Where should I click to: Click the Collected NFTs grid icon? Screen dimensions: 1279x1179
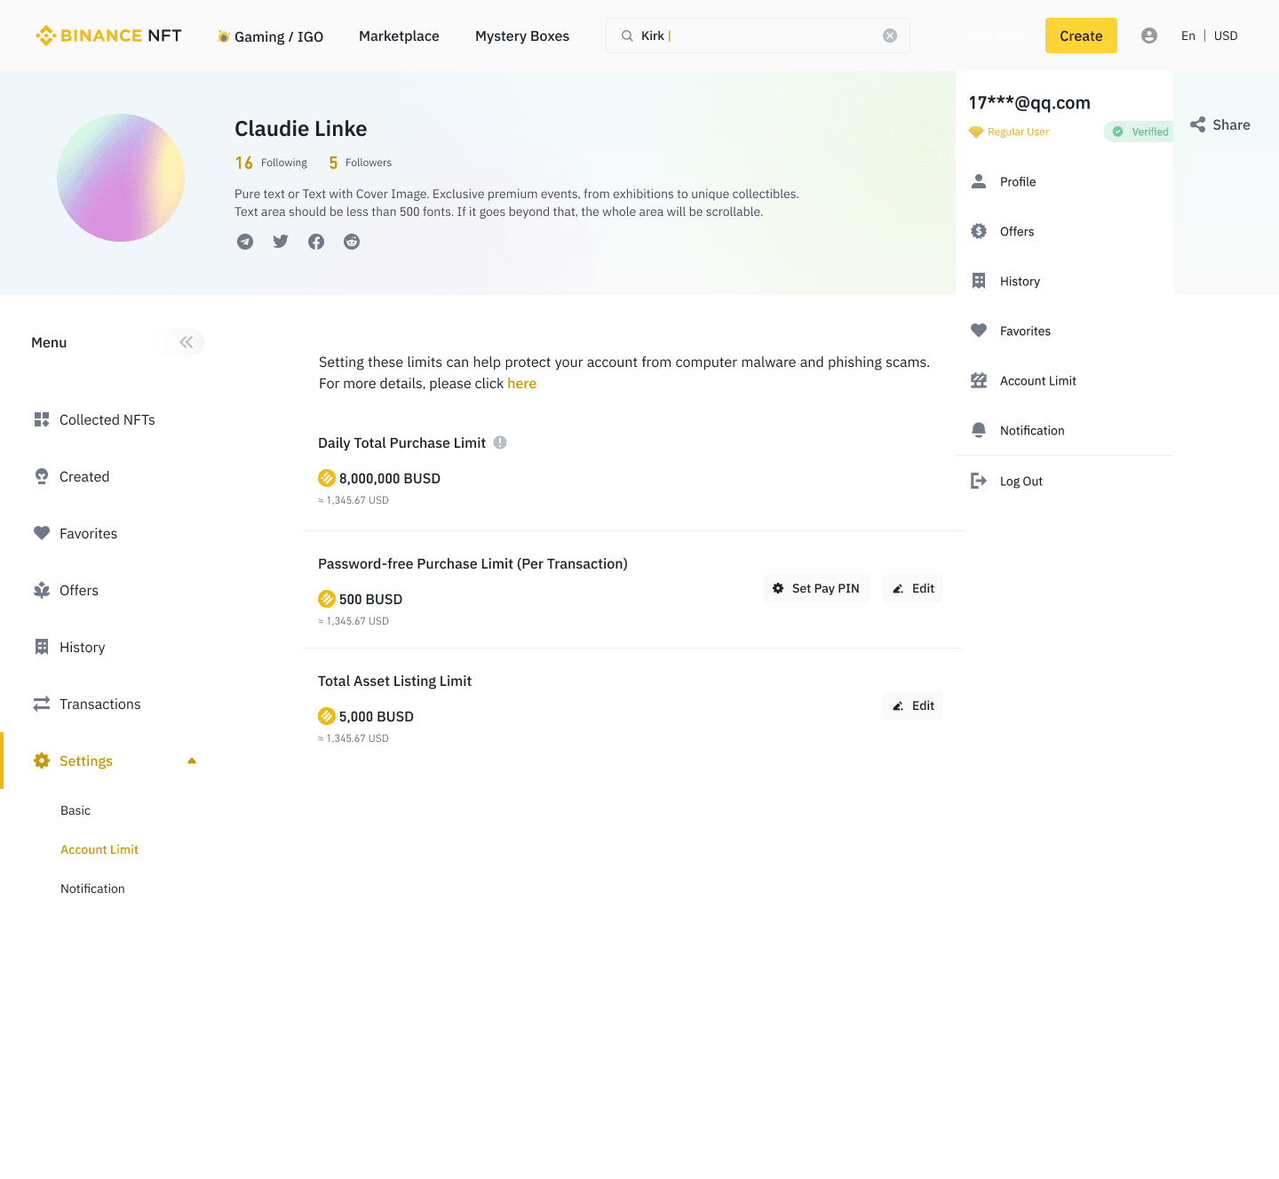pyautogui.click(x=42, y=419)
